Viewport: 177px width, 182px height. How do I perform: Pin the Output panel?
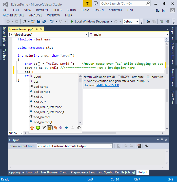point(162,140)
